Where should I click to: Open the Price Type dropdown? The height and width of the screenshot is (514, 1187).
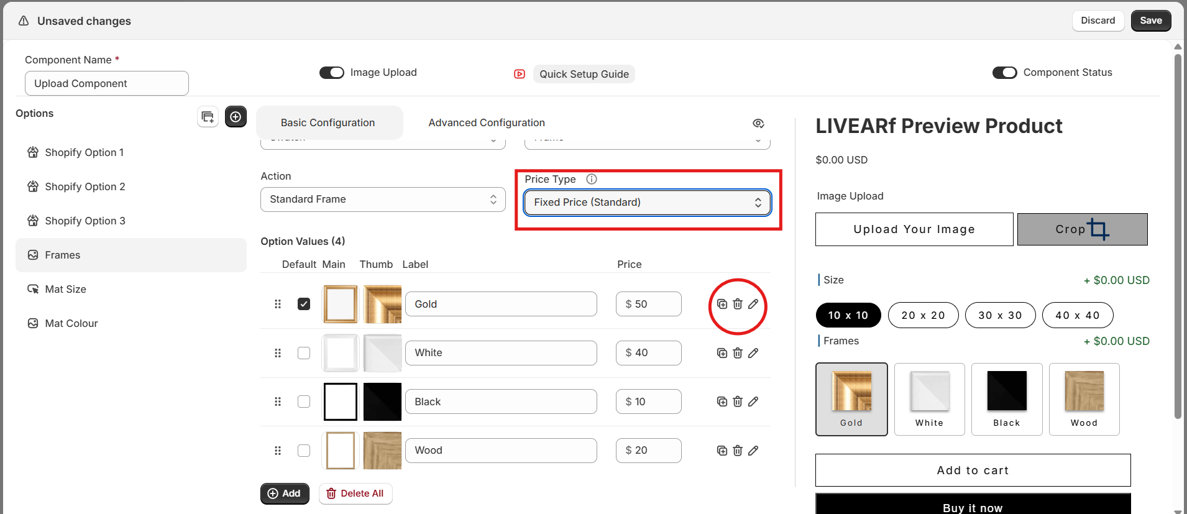(x=648, y=203)
